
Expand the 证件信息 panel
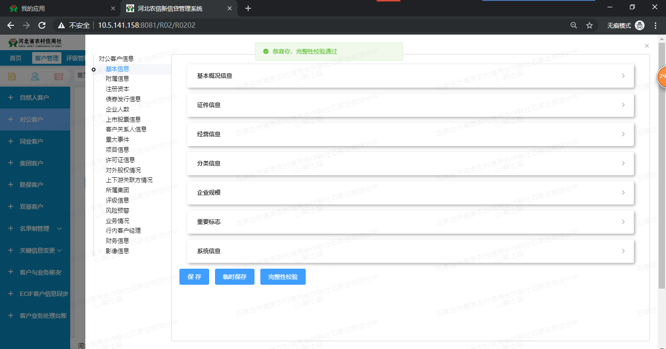pyautogui.click(x=410, y=105)
